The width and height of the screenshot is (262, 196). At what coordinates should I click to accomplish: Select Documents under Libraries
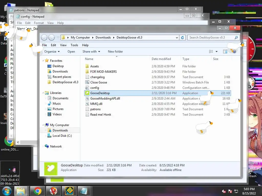point(60,98)
